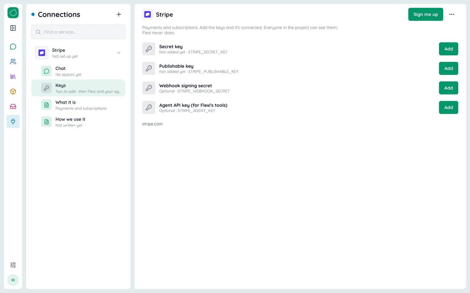Open the H user avatar

click(13, 280)
